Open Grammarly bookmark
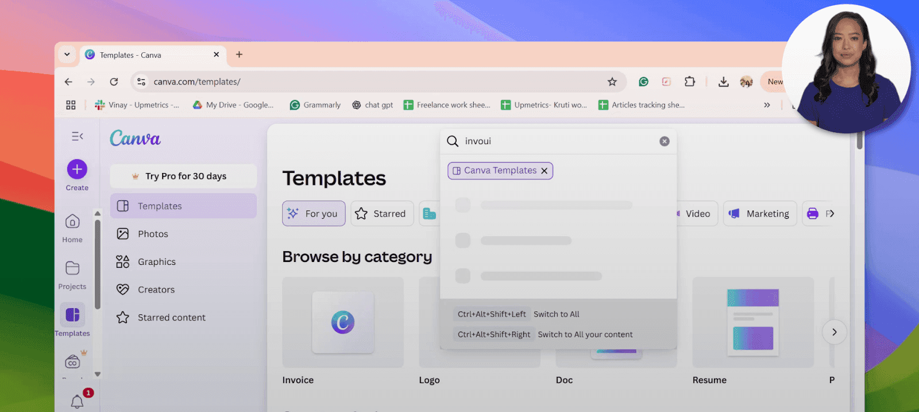This screenshot has width=919, height=412. click(315, 105)
